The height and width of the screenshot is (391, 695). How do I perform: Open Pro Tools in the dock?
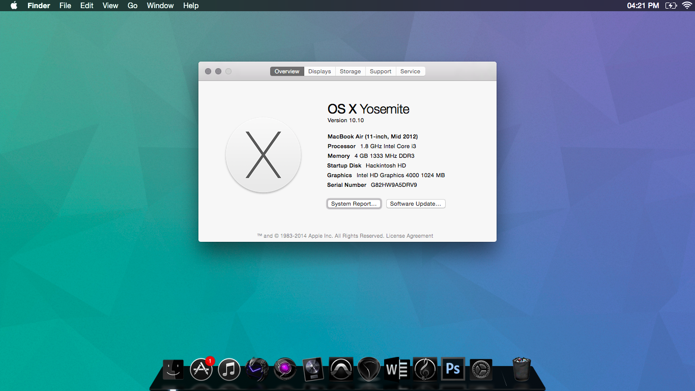tap(341, 370)
